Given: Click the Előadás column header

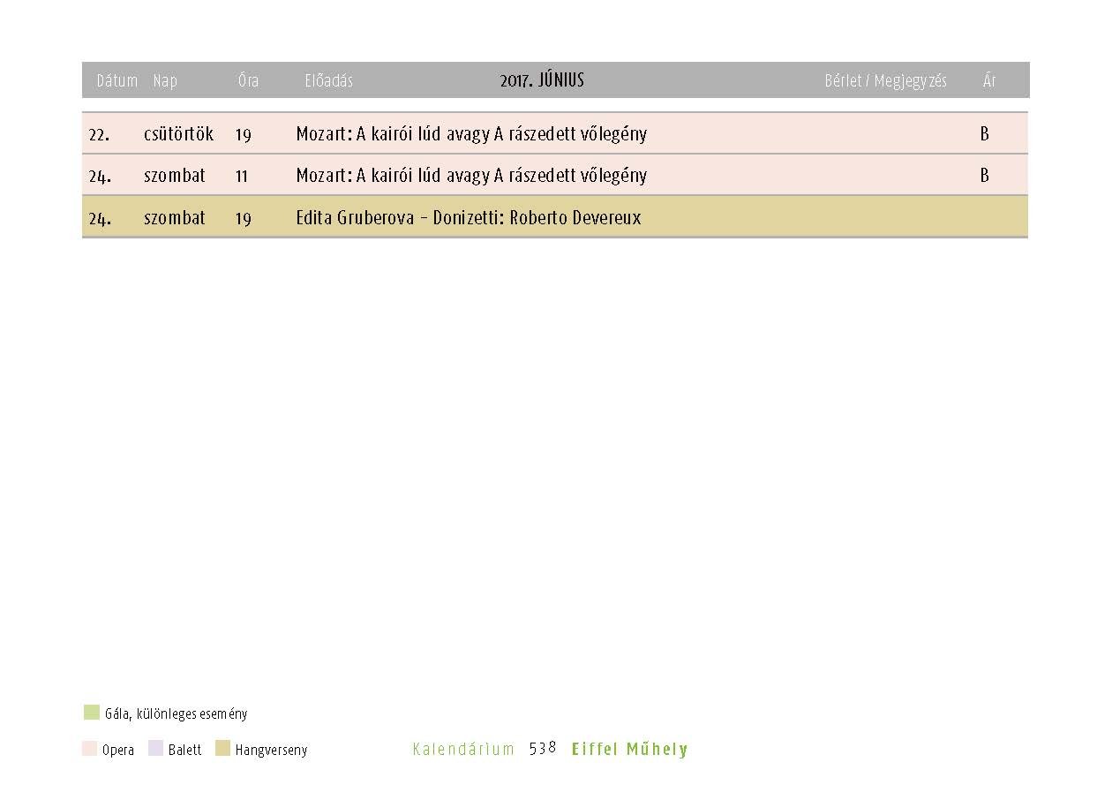Looking at the screenshot, I should coord(328,80).
